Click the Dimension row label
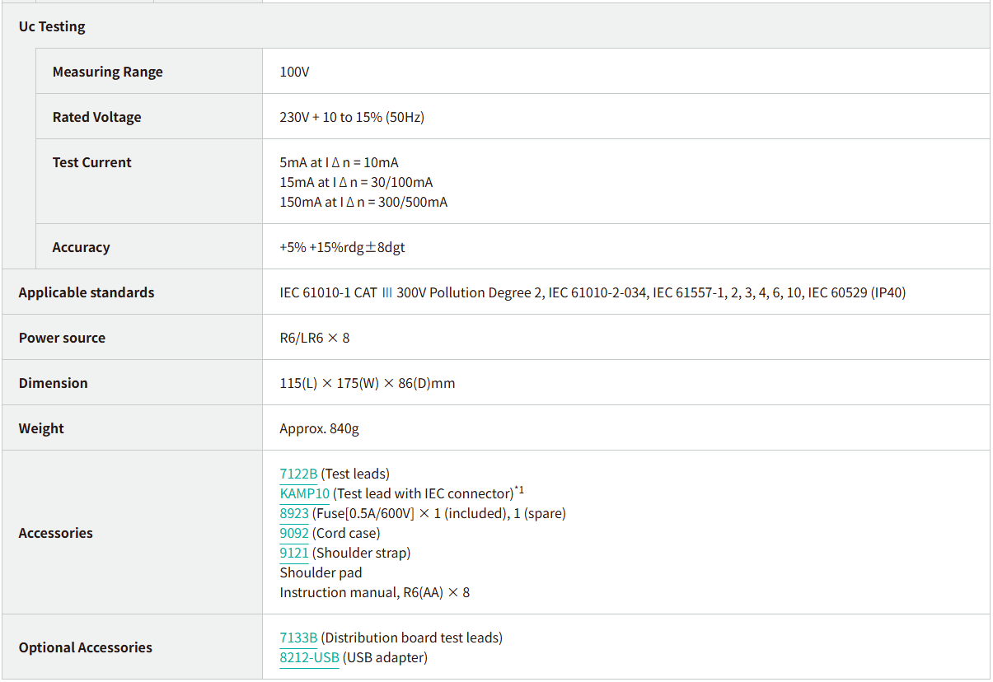Viewport: 993px width, 682px height. click(x=53, y=383)
